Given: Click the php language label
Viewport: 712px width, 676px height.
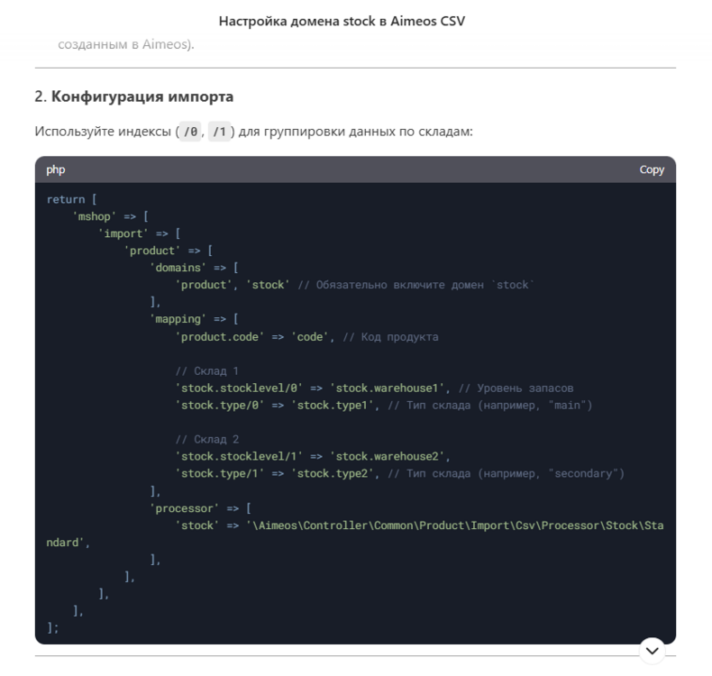Looking at the screenshot, I should tap(55, 169).
